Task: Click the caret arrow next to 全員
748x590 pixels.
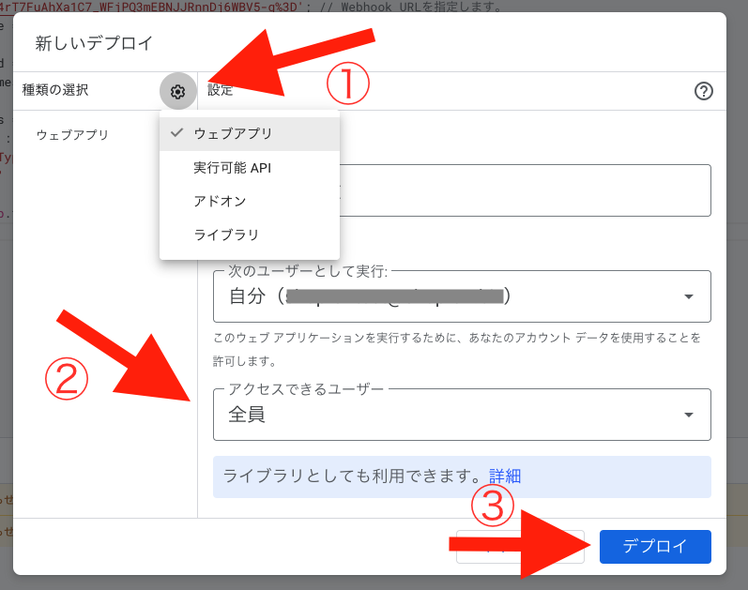Action: pyautogui.click(x=689, y=415)
